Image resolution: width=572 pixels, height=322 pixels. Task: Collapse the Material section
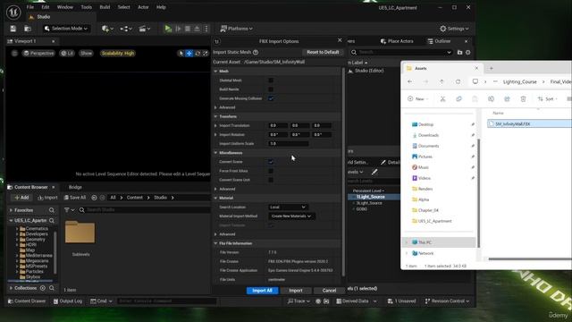click(215, 198)
